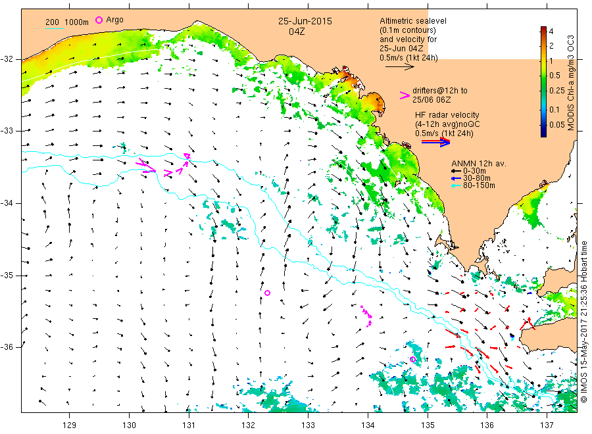Click the dark blue bottom of the colorbar
Screen dimensions: 592x434
[544, 133]
